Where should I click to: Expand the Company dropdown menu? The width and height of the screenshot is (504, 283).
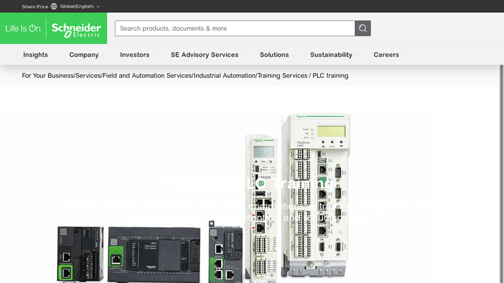(84, 55)
